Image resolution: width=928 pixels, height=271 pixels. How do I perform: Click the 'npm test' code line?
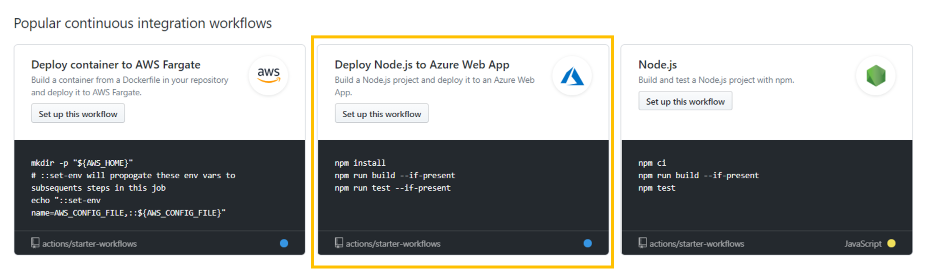656,188
